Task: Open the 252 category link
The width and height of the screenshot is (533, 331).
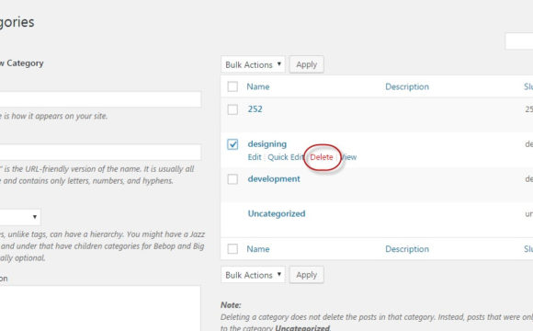Action: tap(255, 109)
